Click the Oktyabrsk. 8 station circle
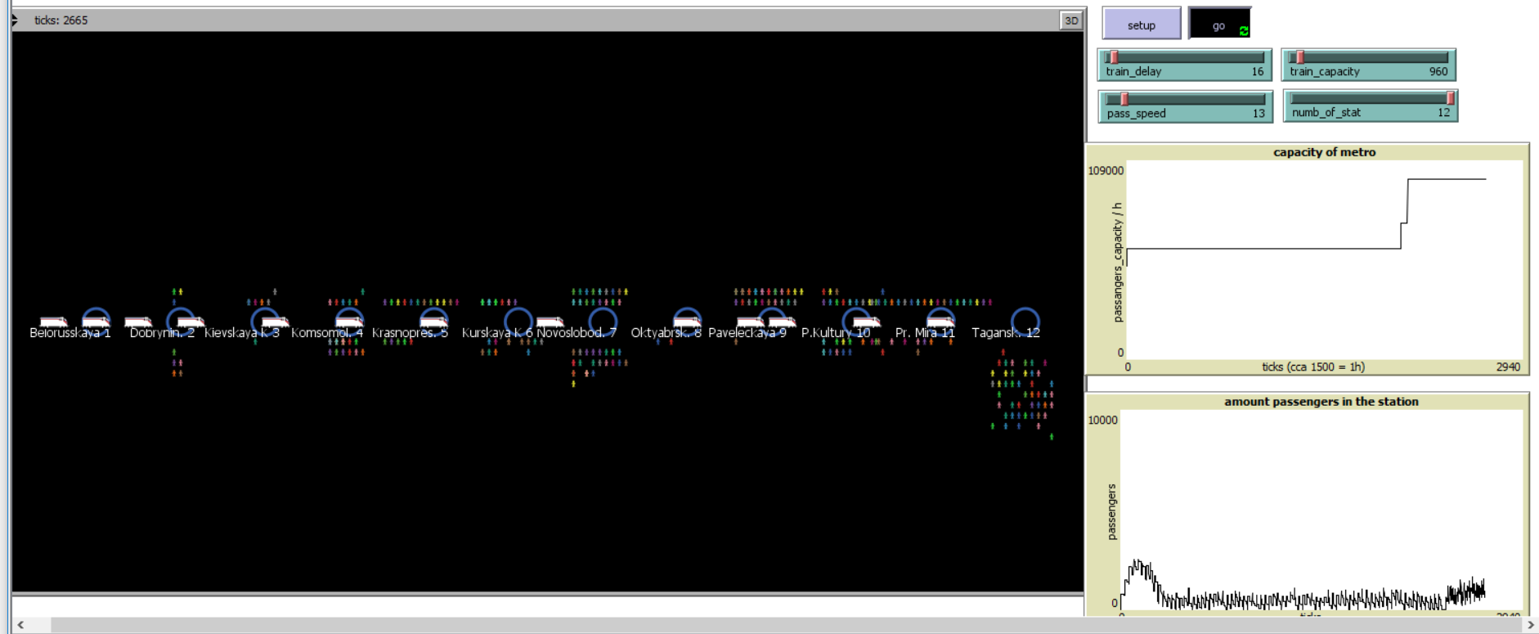The width and height of the screenshot is (1539, 634). coord(687,321)
